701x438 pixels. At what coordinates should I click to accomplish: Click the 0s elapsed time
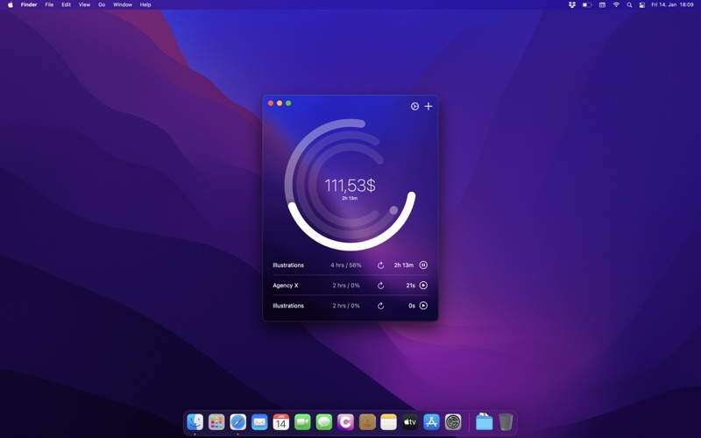412,306
